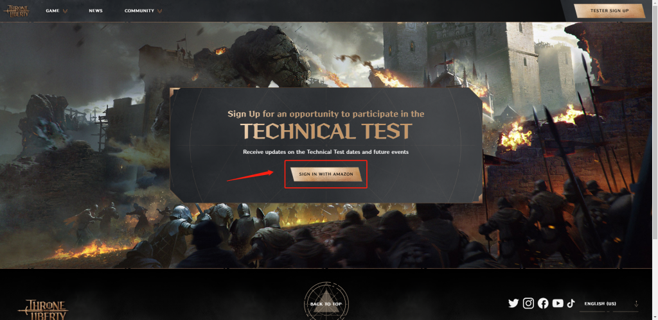Open the TikTok icon link
This screenshot has width=658, height=320.
click(571, 303)
